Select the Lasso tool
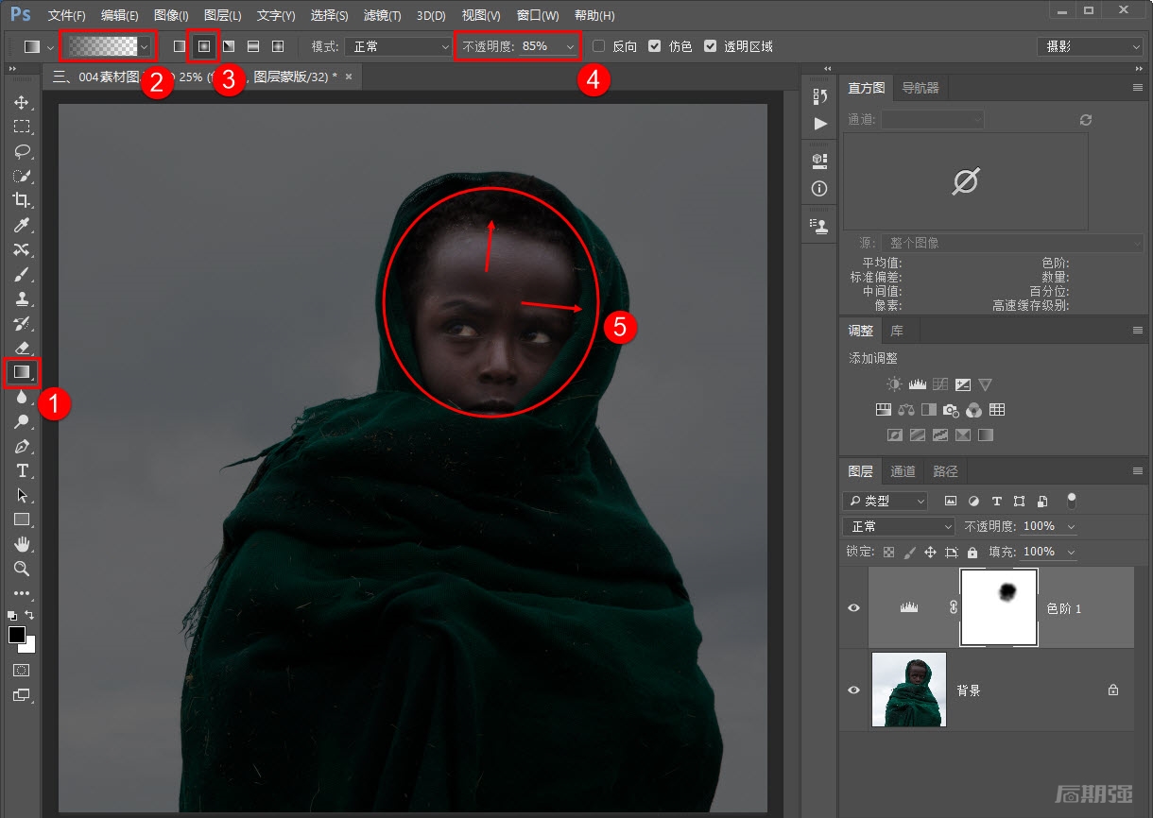This screenshot has height=818, width=1153. [22, 151]
